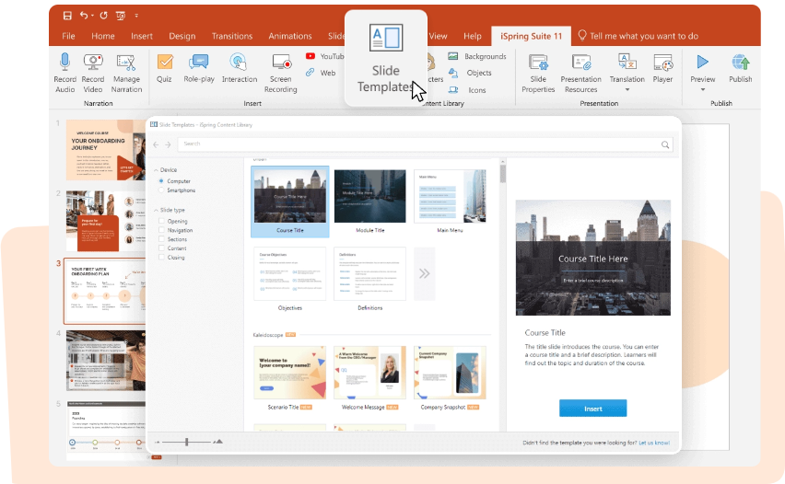Screen dimensions: 785x484
Task: Expand more templates with double chevron
Action: coord(424,273)
